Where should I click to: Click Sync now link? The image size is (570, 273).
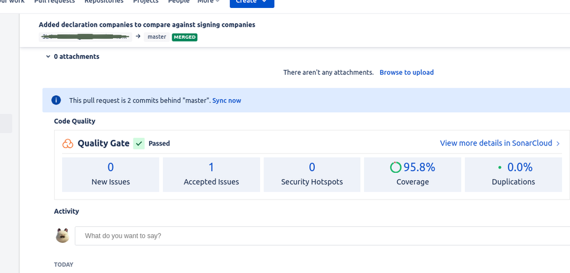tap(227, 100)
